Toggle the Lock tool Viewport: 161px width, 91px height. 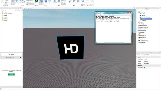point(63,2)
